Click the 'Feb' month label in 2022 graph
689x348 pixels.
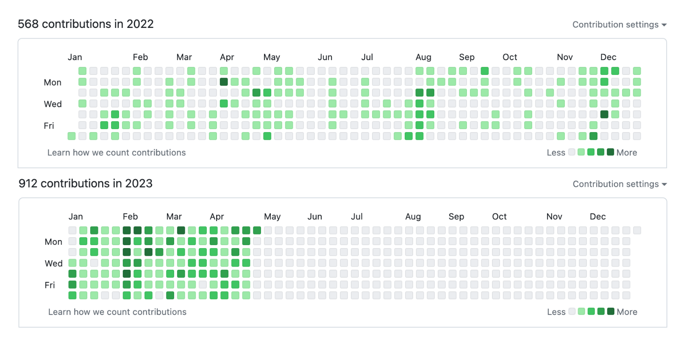point(140,57)
